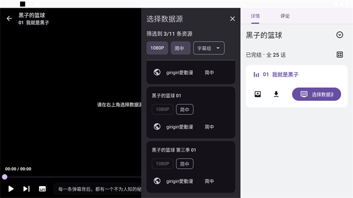
Task: Click the 已完结 · 全 25 话 status text
Action: coord(266,55)
